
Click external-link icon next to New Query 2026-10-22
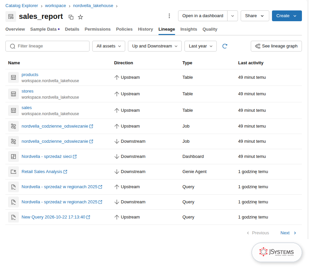(88, 217)
